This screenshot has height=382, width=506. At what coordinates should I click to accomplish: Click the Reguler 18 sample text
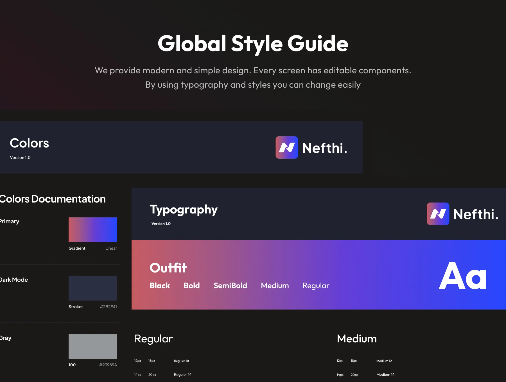pos(181,361)
